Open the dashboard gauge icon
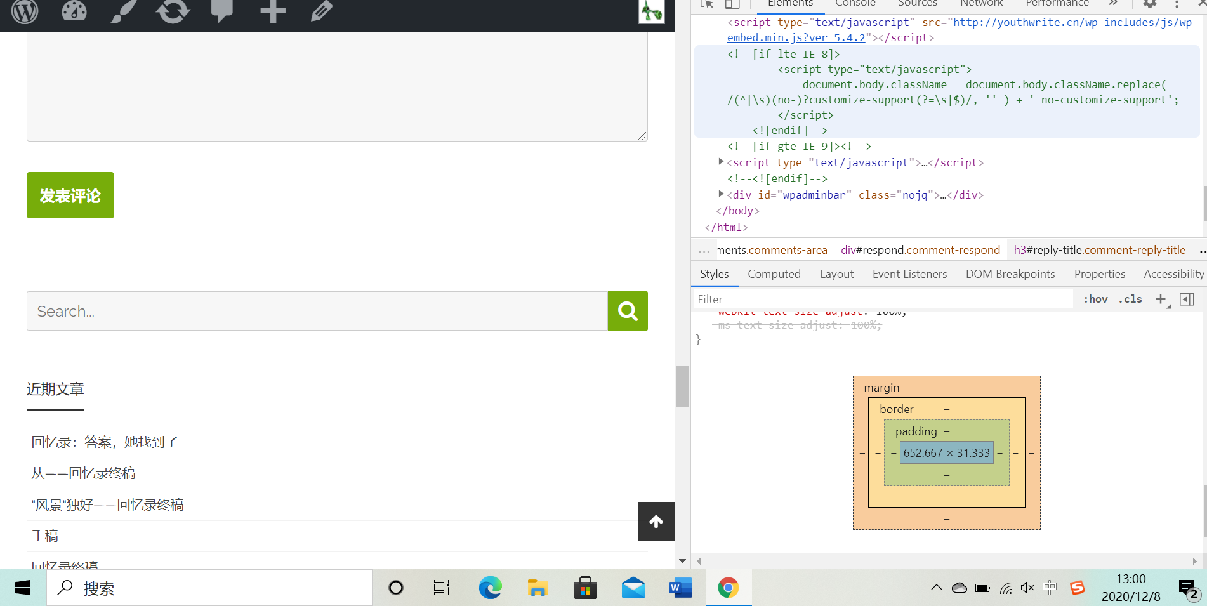This screenshot has height=606, width=1207. [x=74, y=11]
